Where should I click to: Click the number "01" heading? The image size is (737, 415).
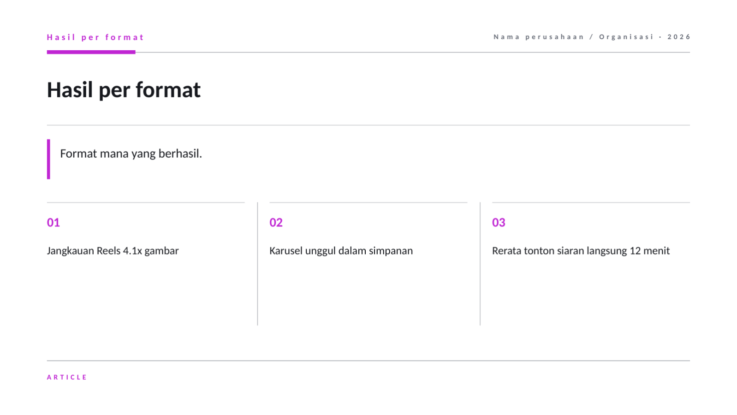[x=53, y=222]
